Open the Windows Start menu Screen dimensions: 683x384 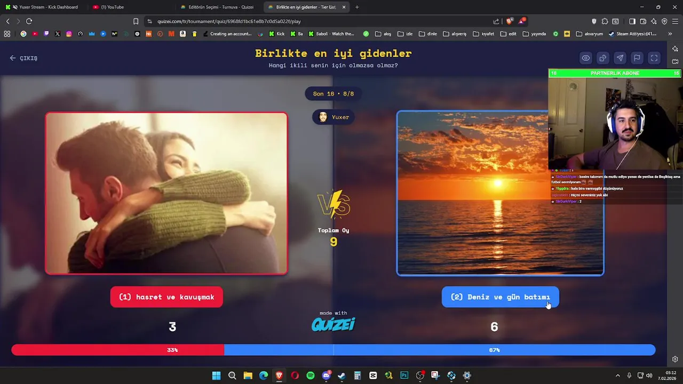point(216,375)
